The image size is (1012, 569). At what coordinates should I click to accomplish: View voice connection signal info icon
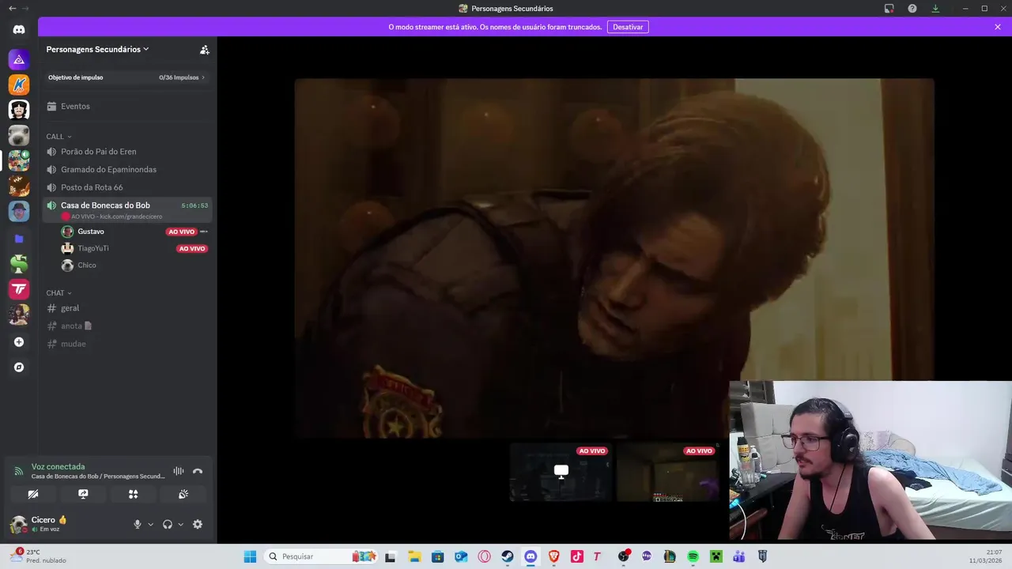pos(18,471)
